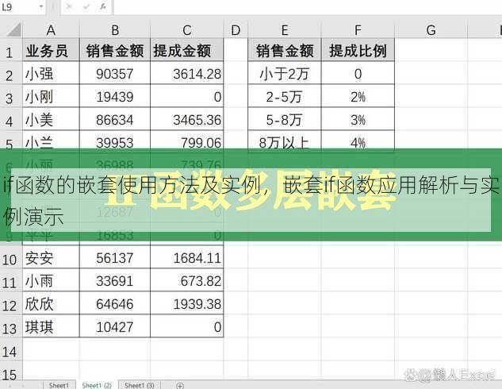Viewport: 502px width, 389px height.
Task: Click cell 小强
Action: (x=51, y=74)
